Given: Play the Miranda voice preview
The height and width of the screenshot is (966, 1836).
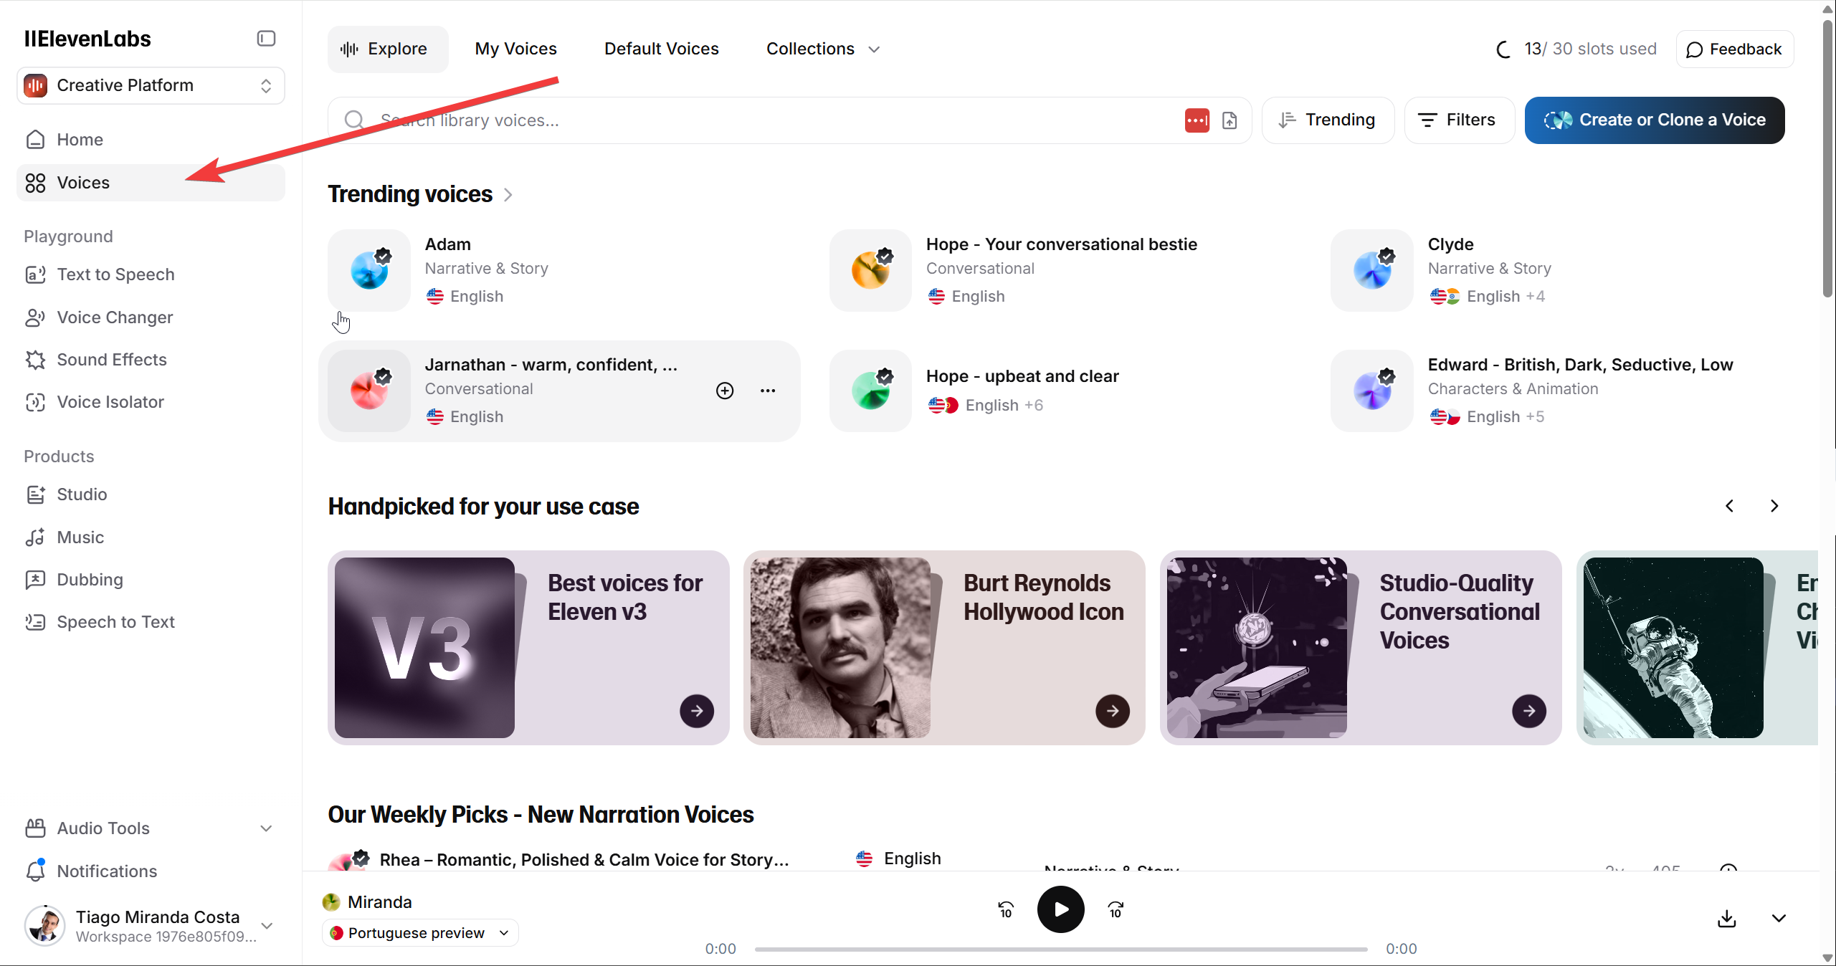Looking at the screenshot, I should click(x=1061, y=909).
